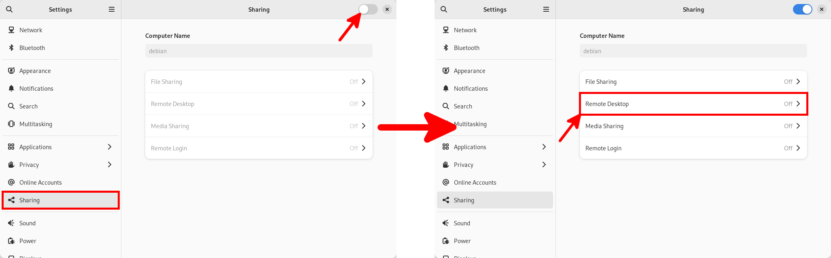Click the Power icon in right sidebar
Viewport: 831px width, 258px height.
pyautogui.click(x=446, y=241)
